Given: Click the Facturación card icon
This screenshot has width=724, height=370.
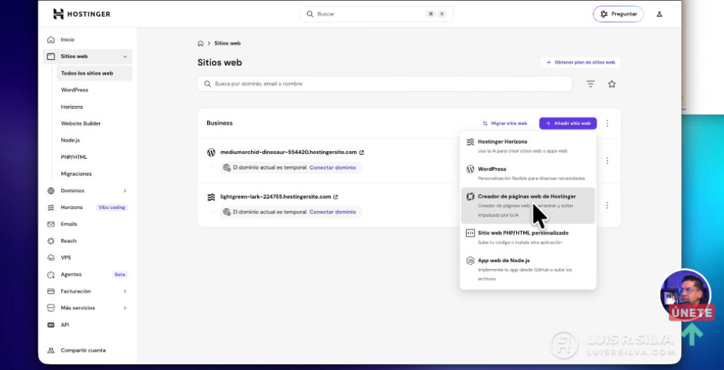Looking at the screenshot, I should [x=51, y=291].
